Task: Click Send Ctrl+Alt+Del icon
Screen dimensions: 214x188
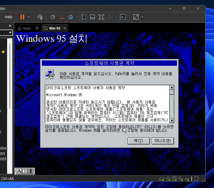Action: [x=40, y=17]
